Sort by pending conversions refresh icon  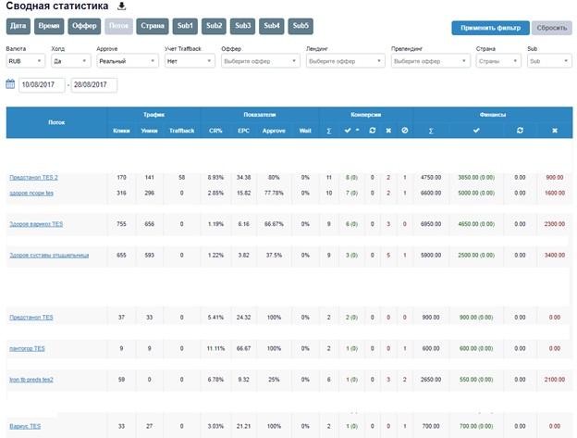point(372,131)
